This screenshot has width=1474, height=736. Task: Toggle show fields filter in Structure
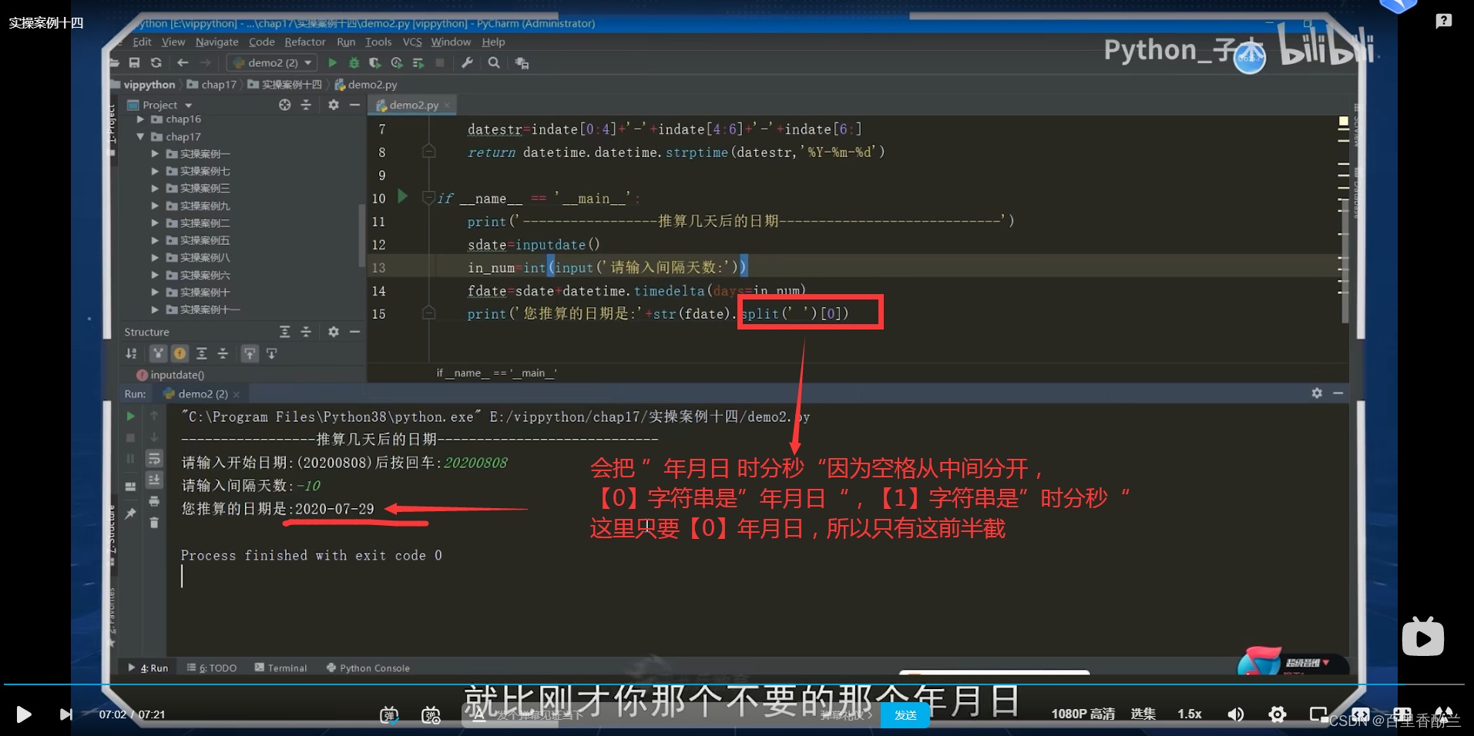tap(180, 353)
